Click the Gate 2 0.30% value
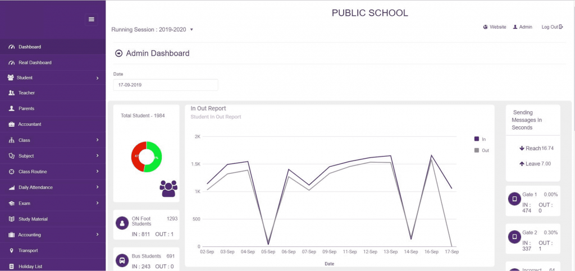 click(551, 232)
